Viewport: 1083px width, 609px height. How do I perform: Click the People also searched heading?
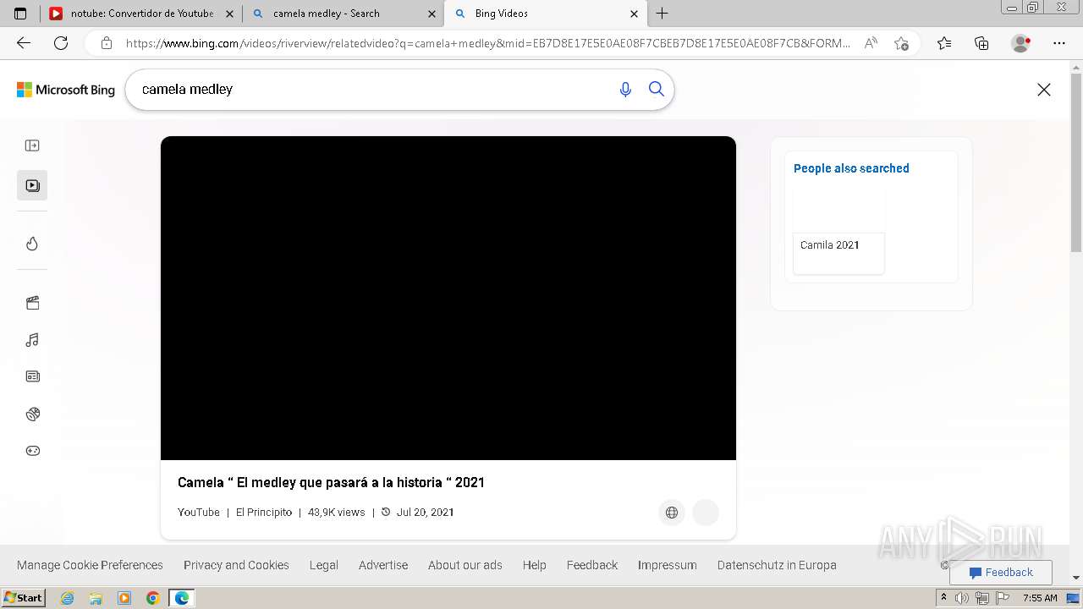(x=851, y=168)
